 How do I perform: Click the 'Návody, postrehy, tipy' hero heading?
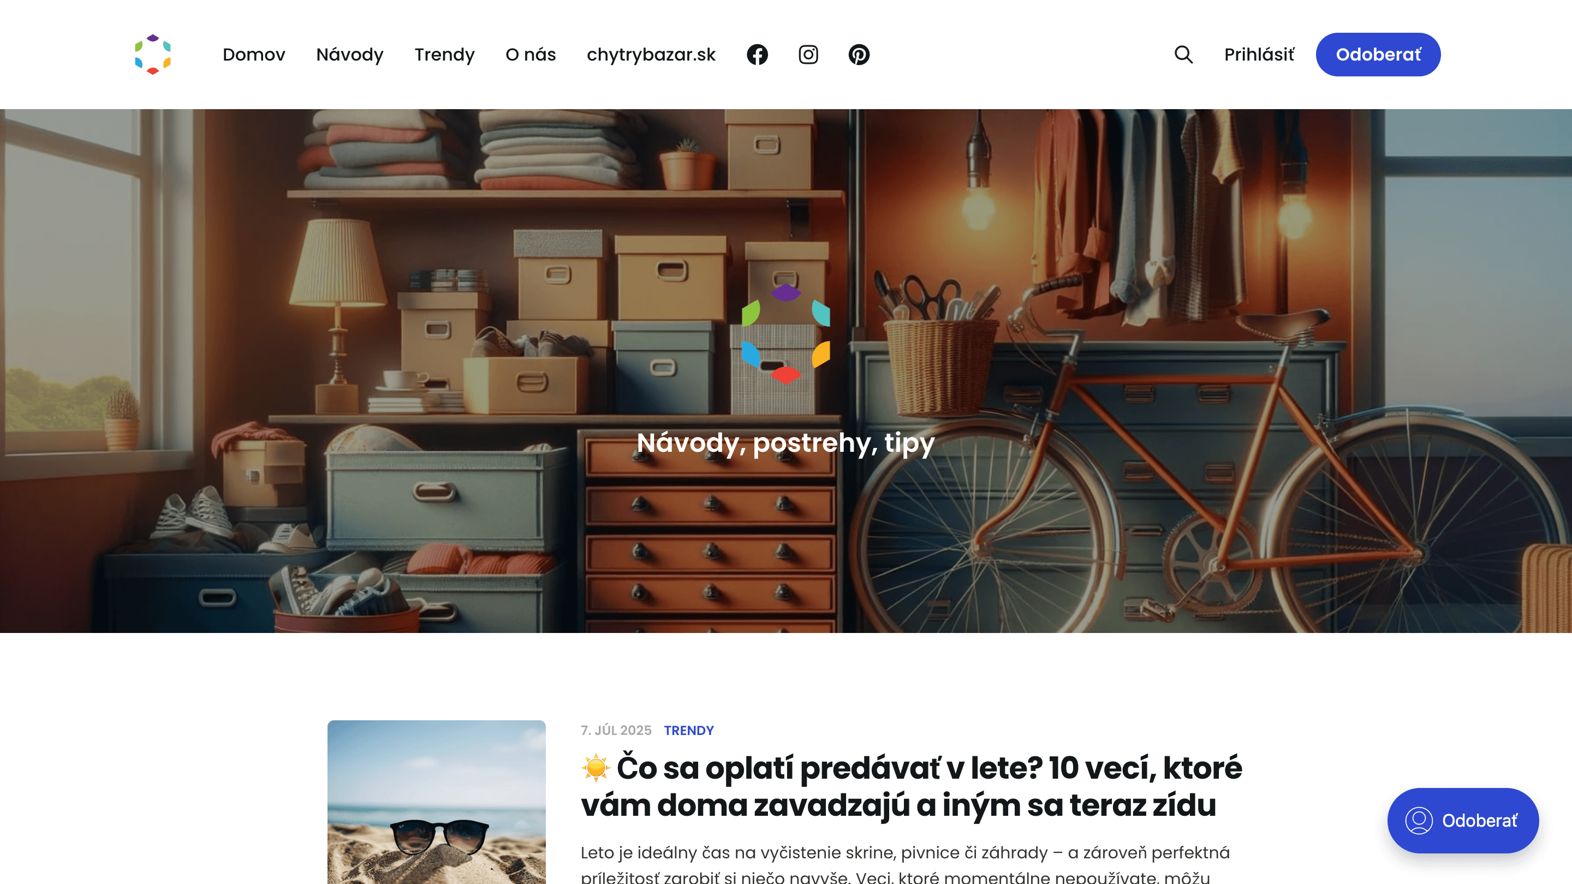click(785, 443)
